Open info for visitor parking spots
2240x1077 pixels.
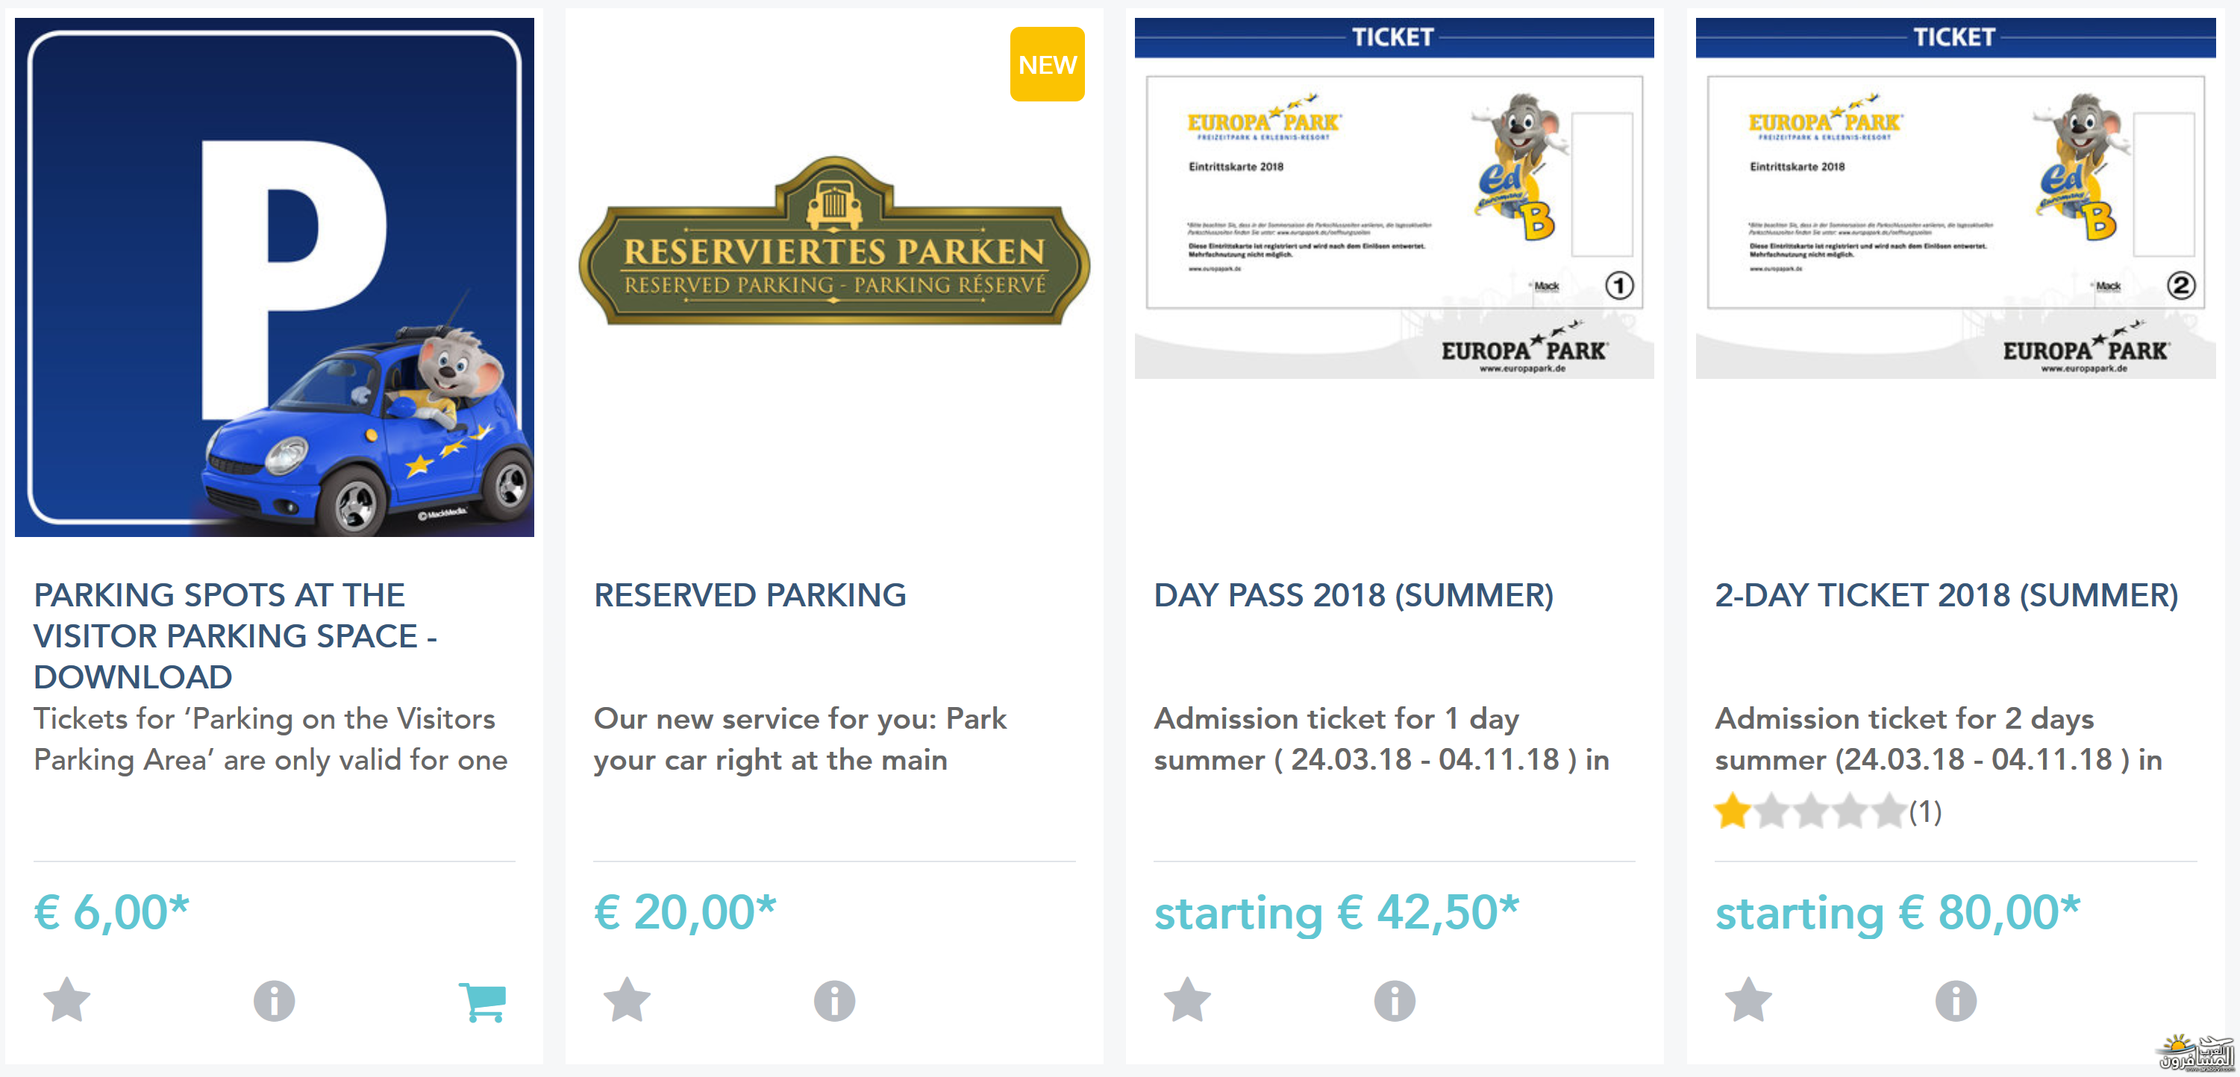coord(274,1000)
